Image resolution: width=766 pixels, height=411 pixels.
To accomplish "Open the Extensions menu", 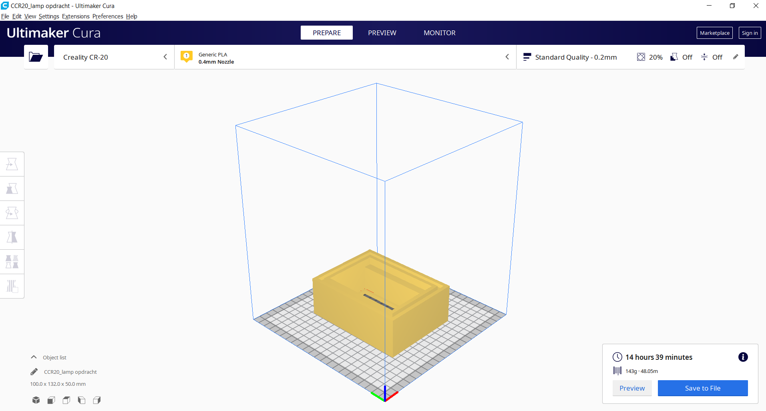I will (x=76, y=16).
